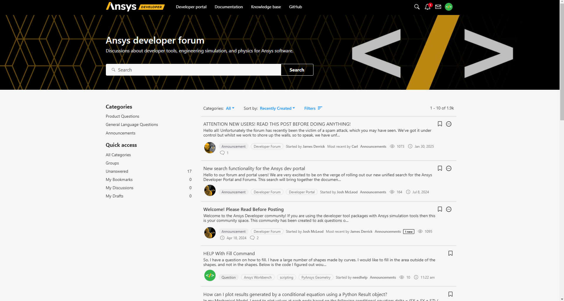
Task: Click the 1 new badge on Welcome post
Action: coord(409,232)
